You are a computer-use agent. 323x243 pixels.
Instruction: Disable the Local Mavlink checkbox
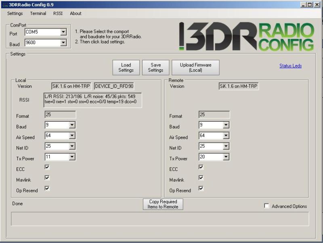point(47,178)
